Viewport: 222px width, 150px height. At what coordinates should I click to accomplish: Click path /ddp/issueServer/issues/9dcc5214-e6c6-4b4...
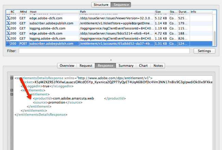pos(116,33)
